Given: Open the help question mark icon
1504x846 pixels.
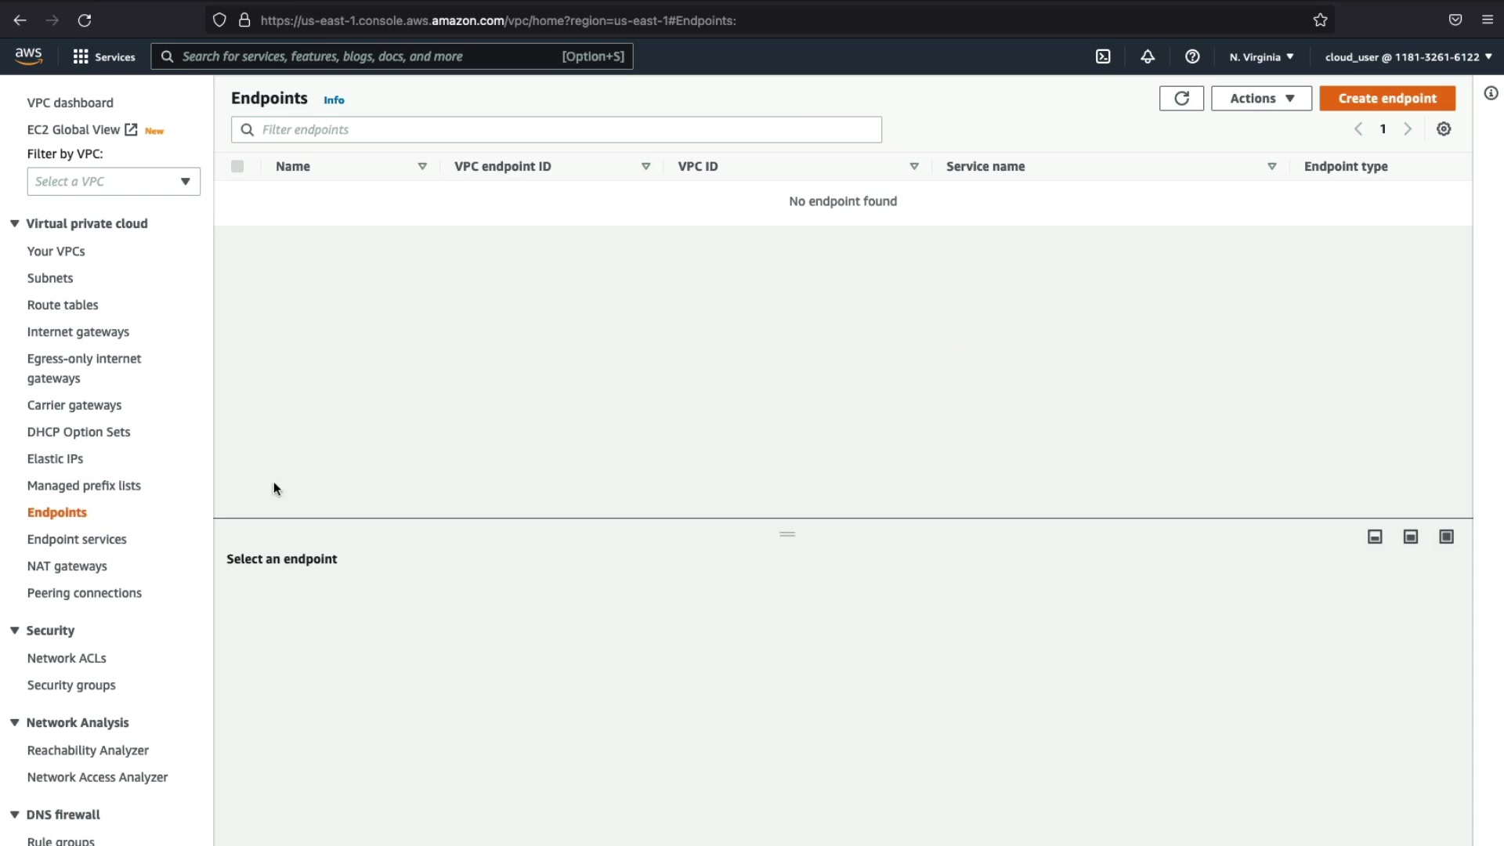Looking at the screenshot, I should coord(1192,56).
